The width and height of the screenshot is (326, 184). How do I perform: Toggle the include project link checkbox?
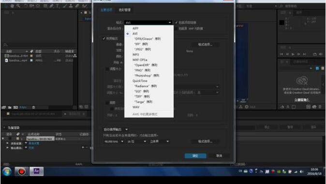click(176, 22)
